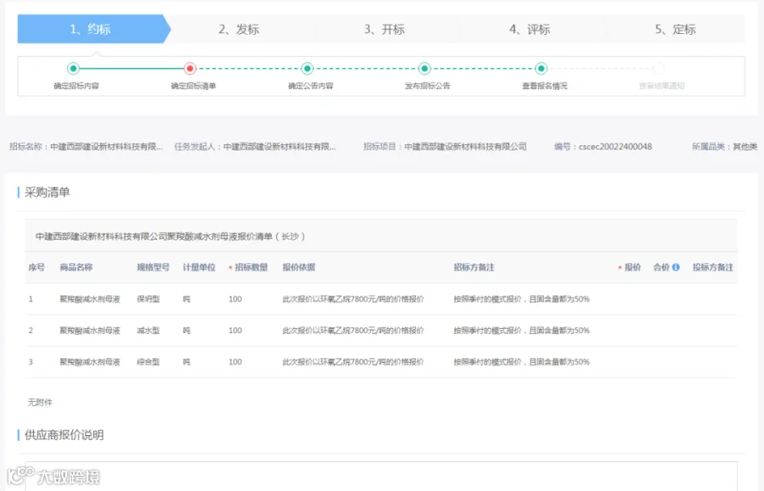
Task: Click the 规格型号 column header
Action: click(153, 268)
